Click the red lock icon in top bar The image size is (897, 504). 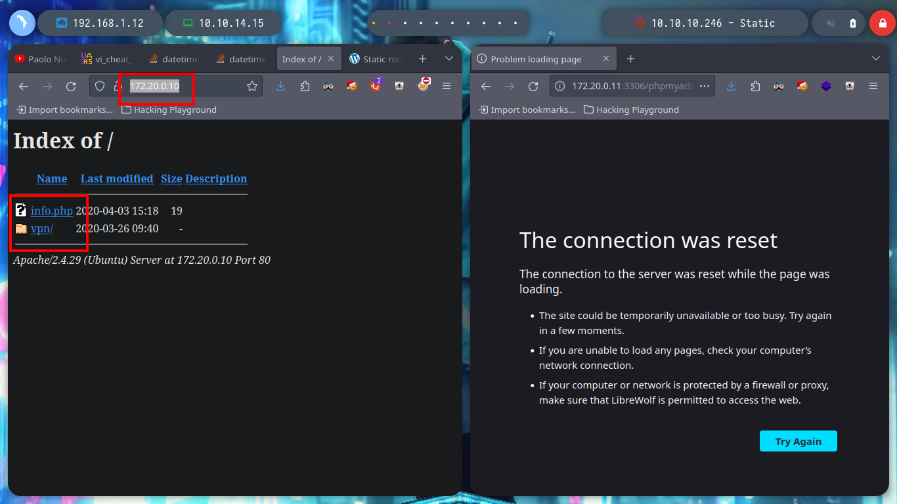[x=883, y=23]
